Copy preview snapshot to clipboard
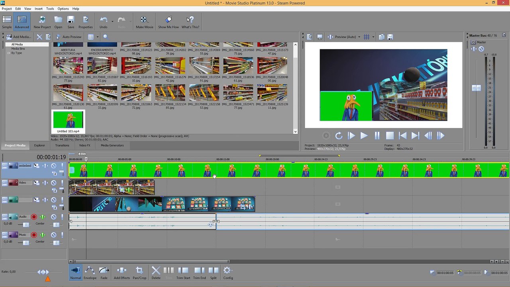The height and width of the screenshot is (287, 510). tap(381, 37)
